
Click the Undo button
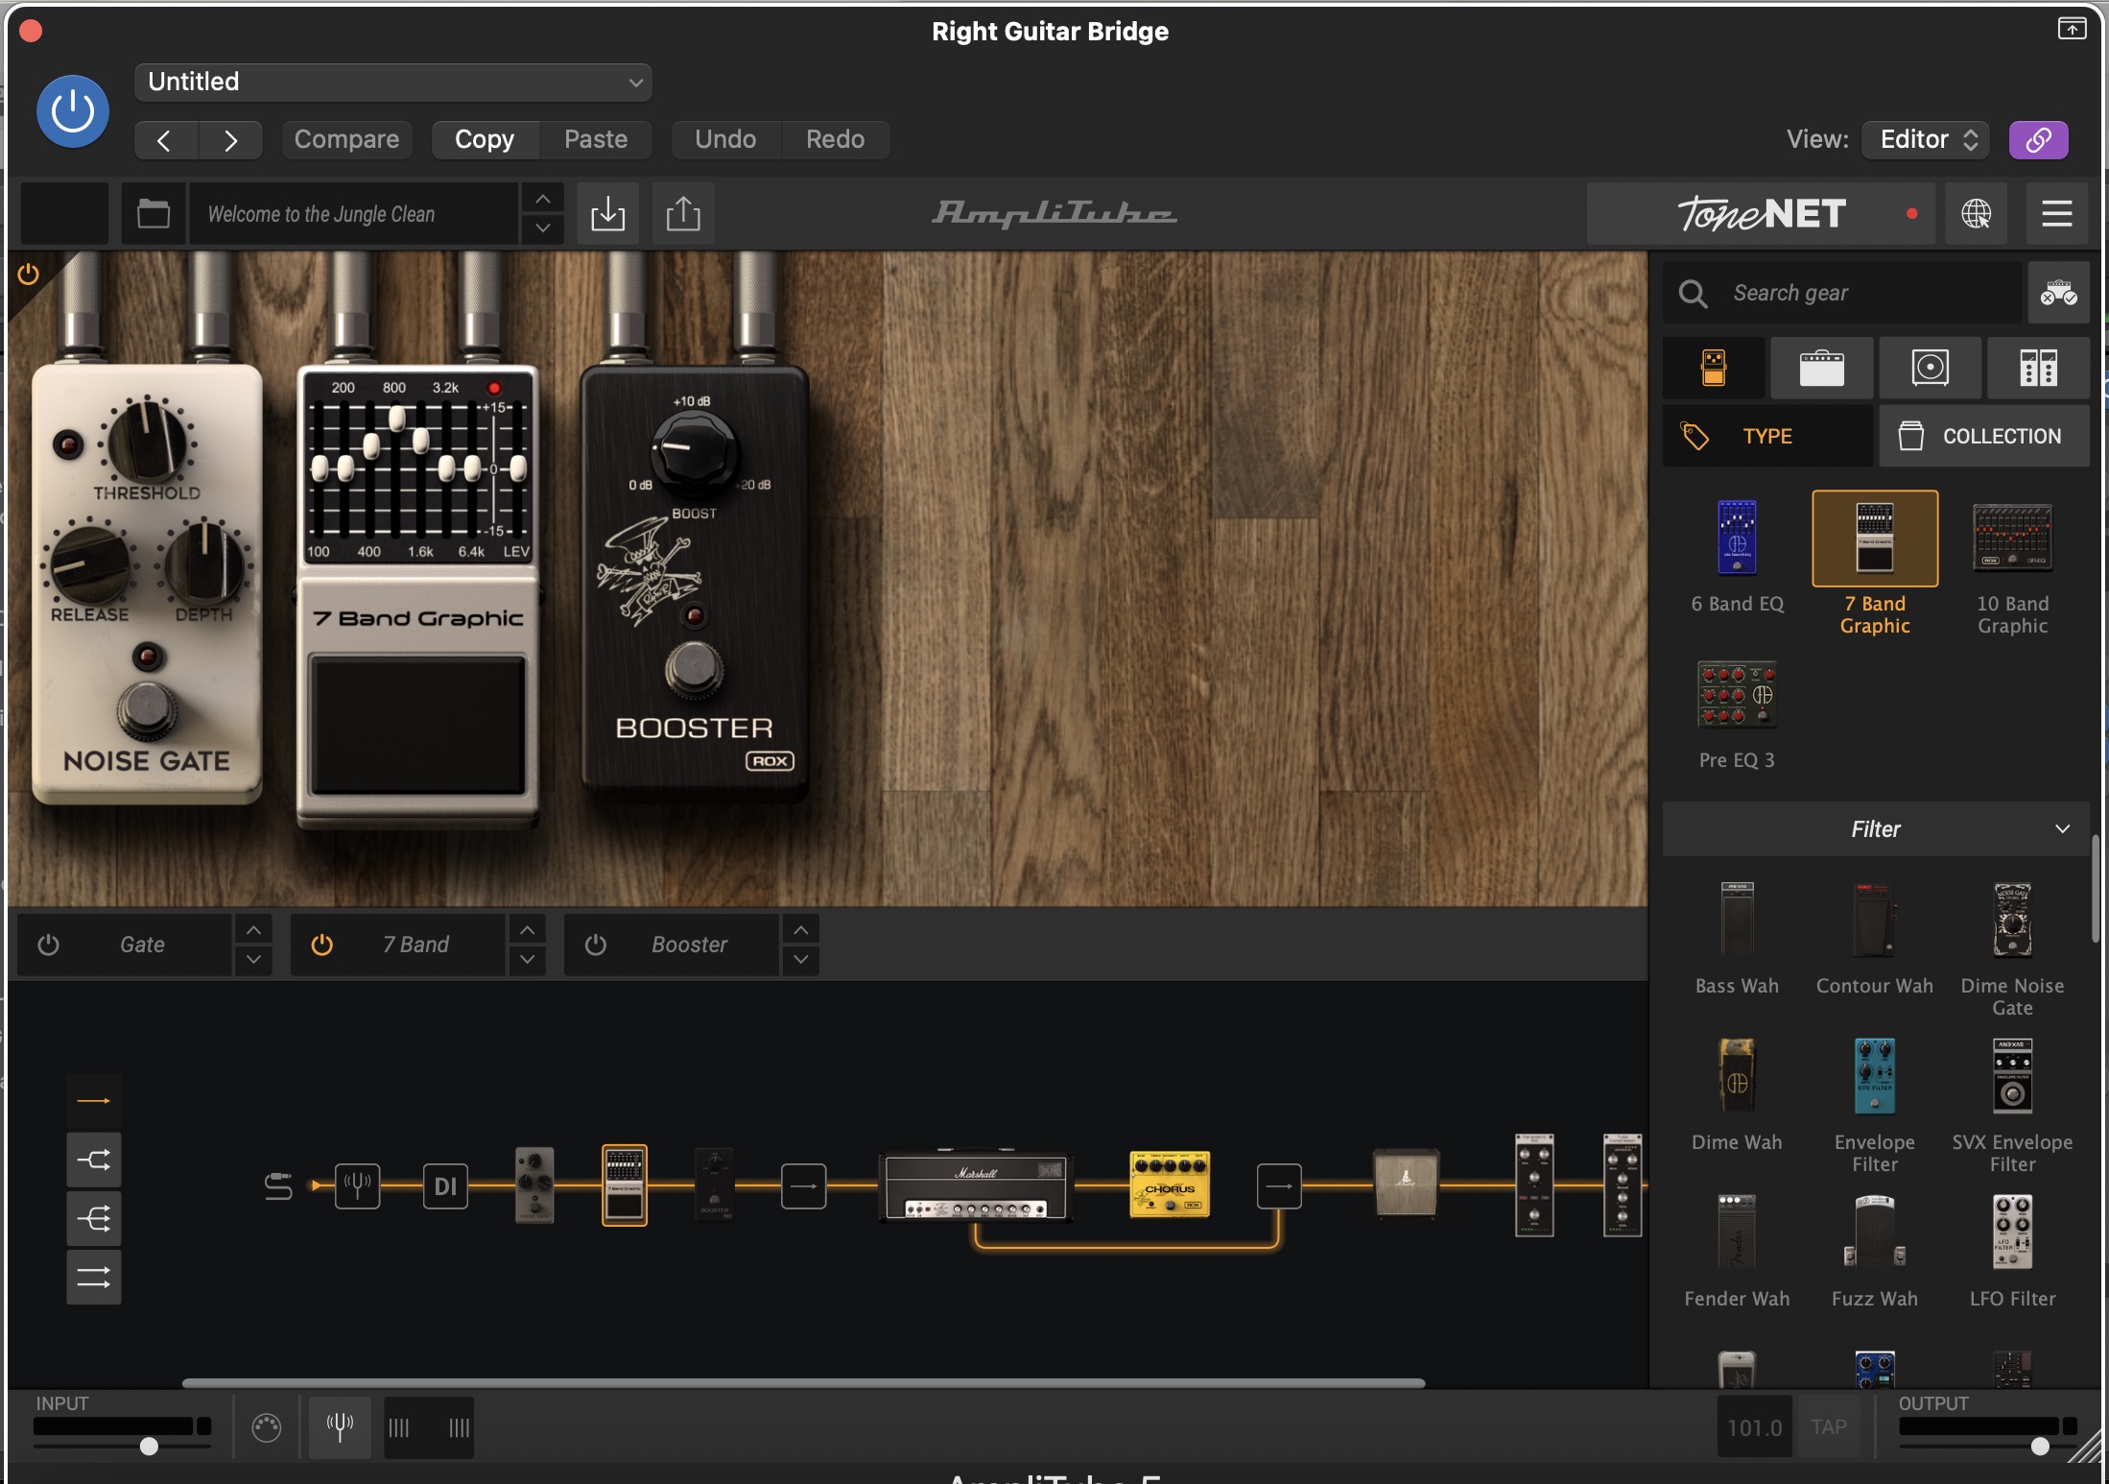pyautogui.click(x=725, y=140)
